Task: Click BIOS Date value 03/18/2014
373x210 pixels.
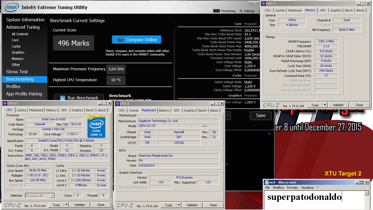Action: point(179,165)
